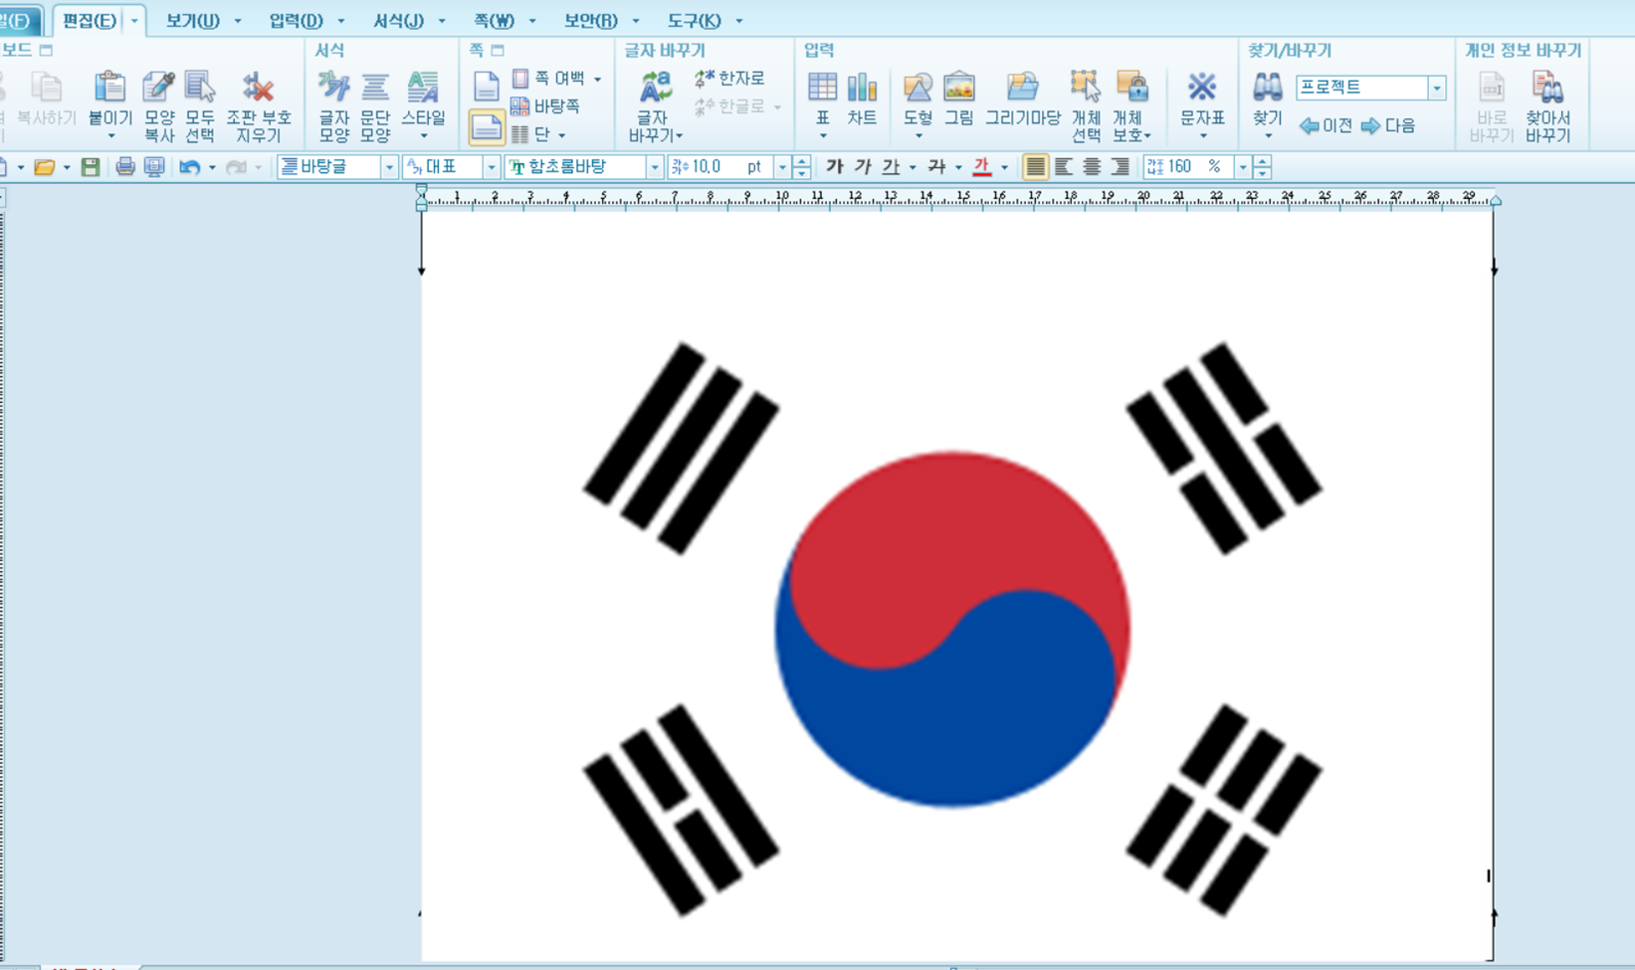Go to previous result with 이전
Viewport: 1635px width, 970px height.
(x=1326, y=125)
